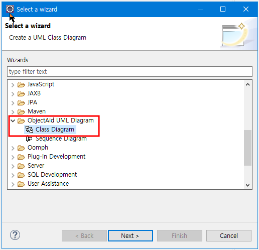Expand the JAXB category
The image size is (259, 250).
[13, 94]
